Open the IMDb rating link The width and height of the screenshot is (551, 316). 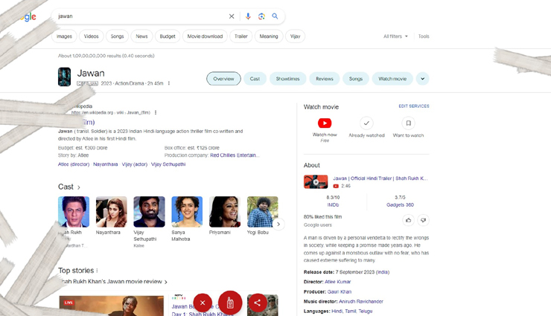pos(333,204)
